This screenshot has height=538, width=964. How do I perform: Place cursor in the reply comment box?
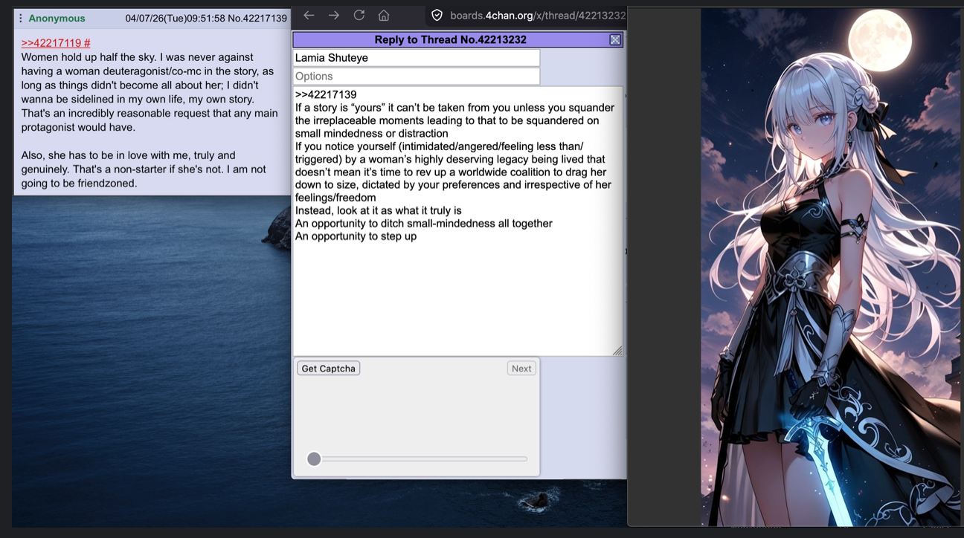click(457, 221)
